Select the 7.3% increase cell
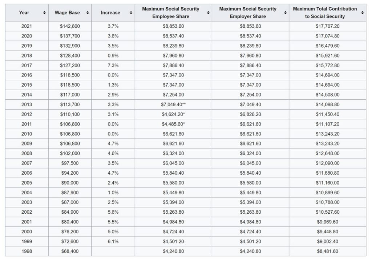Viewport: 372px width, 261px height. pyautogui.click(x=113, y=66)
